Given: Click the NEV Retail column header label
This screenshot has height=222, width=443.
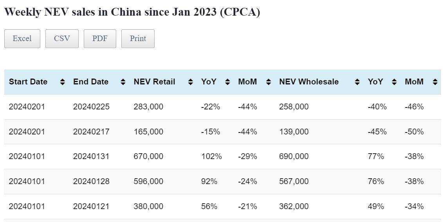Looking at the screenshot, I should 154,82.
